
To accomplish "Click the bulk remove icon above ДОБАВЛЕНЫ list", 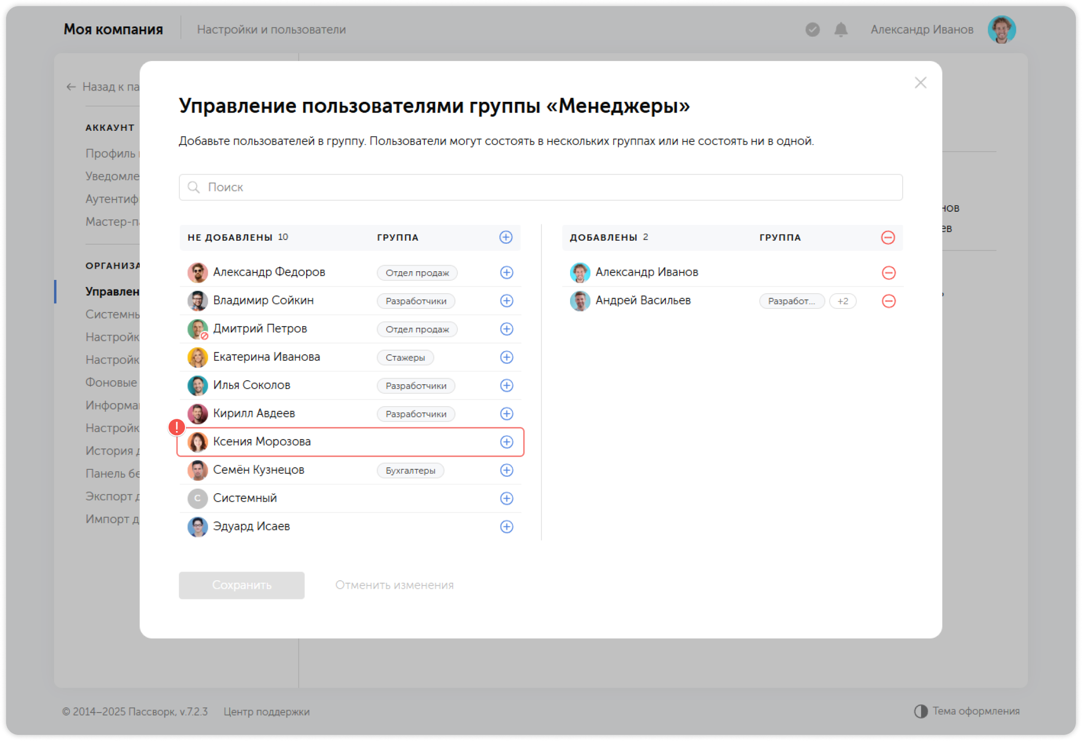I will click(x=888, y=237).
